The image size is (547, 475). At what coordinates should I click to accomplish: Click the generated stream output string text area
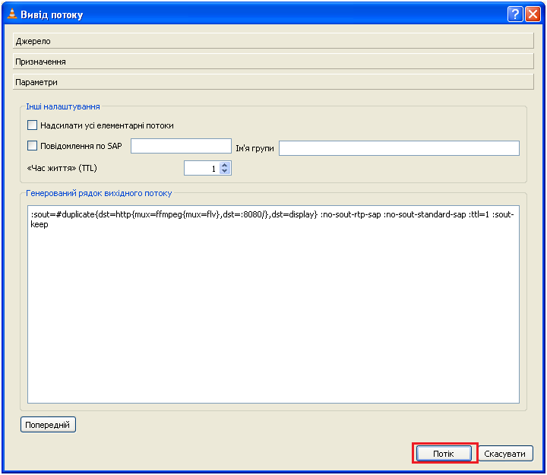point(273,304)
